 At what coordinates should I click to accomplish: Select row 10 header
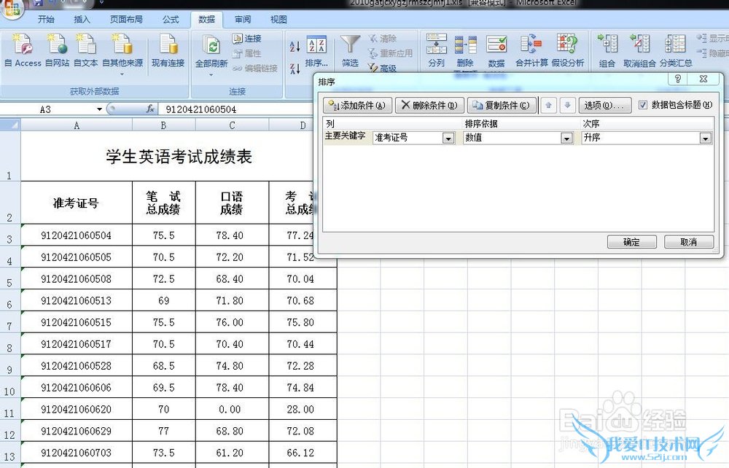(9, 388)
